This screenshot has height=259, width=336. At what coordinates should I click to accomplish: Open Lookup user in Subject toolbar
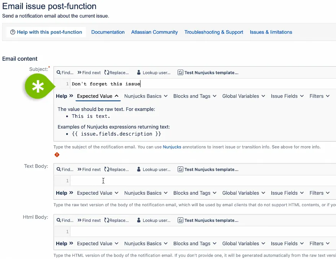[x=153, y=73]
